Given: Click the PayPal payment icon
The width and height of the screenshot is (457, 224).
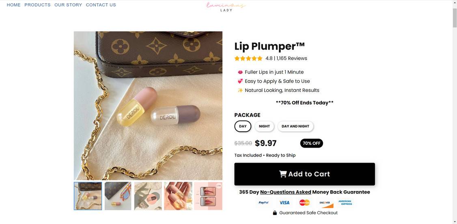Looking at the screenshot, I should point(263,202).
